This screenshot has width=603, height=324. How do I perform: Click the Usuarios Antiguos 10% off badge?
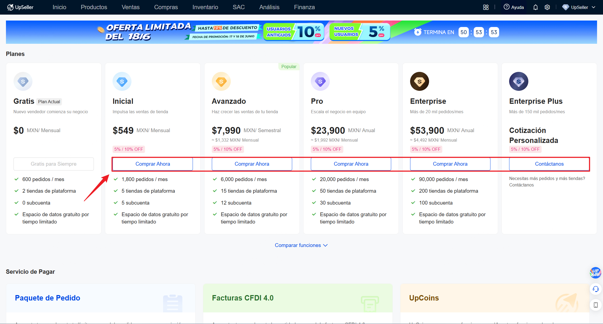(294, 32)
